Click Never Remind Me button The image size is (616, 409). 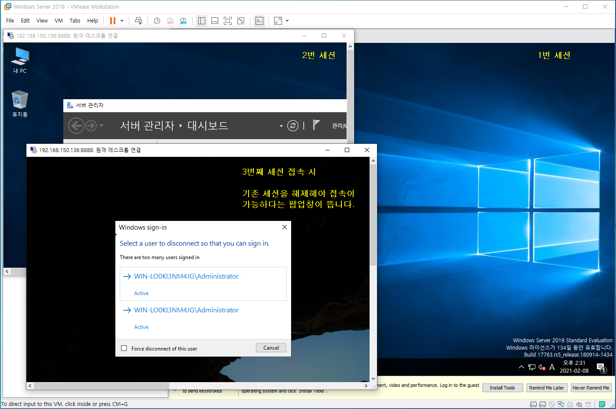pyautogui.click(x=591, y=388)
